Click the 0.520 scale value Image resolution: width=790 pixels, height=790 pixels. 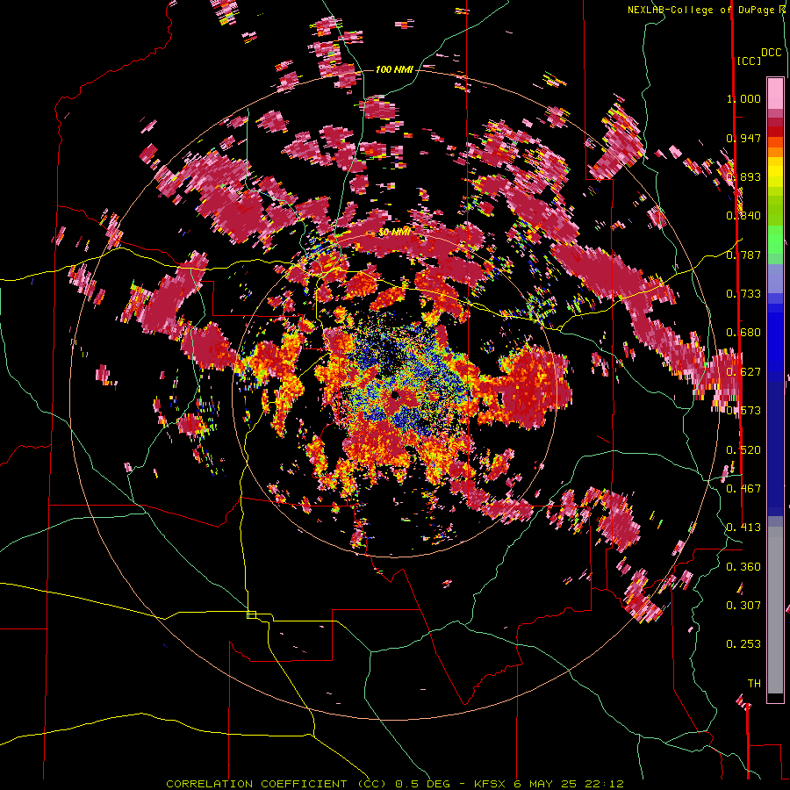click(743, 450)
